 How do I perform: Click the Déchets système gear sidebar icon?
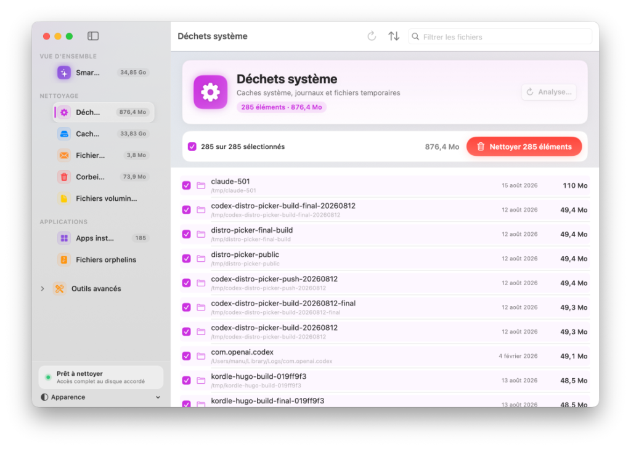64,112
